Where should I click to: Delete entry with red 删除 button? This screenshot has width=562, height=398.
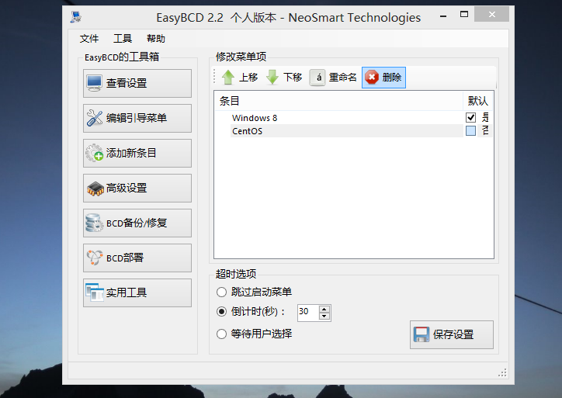[383, 78]
